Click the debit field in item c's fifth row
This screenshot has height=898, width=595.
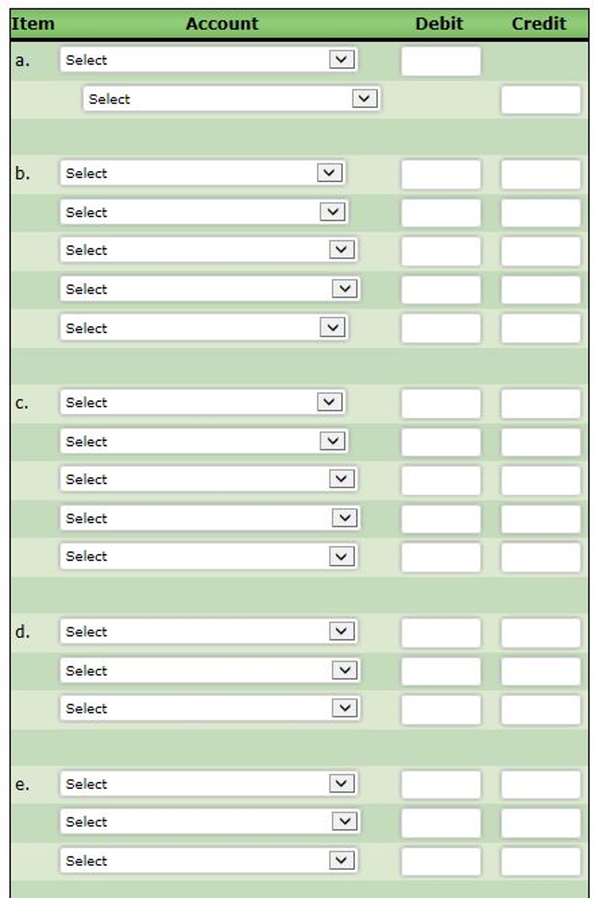click(440, 557)
